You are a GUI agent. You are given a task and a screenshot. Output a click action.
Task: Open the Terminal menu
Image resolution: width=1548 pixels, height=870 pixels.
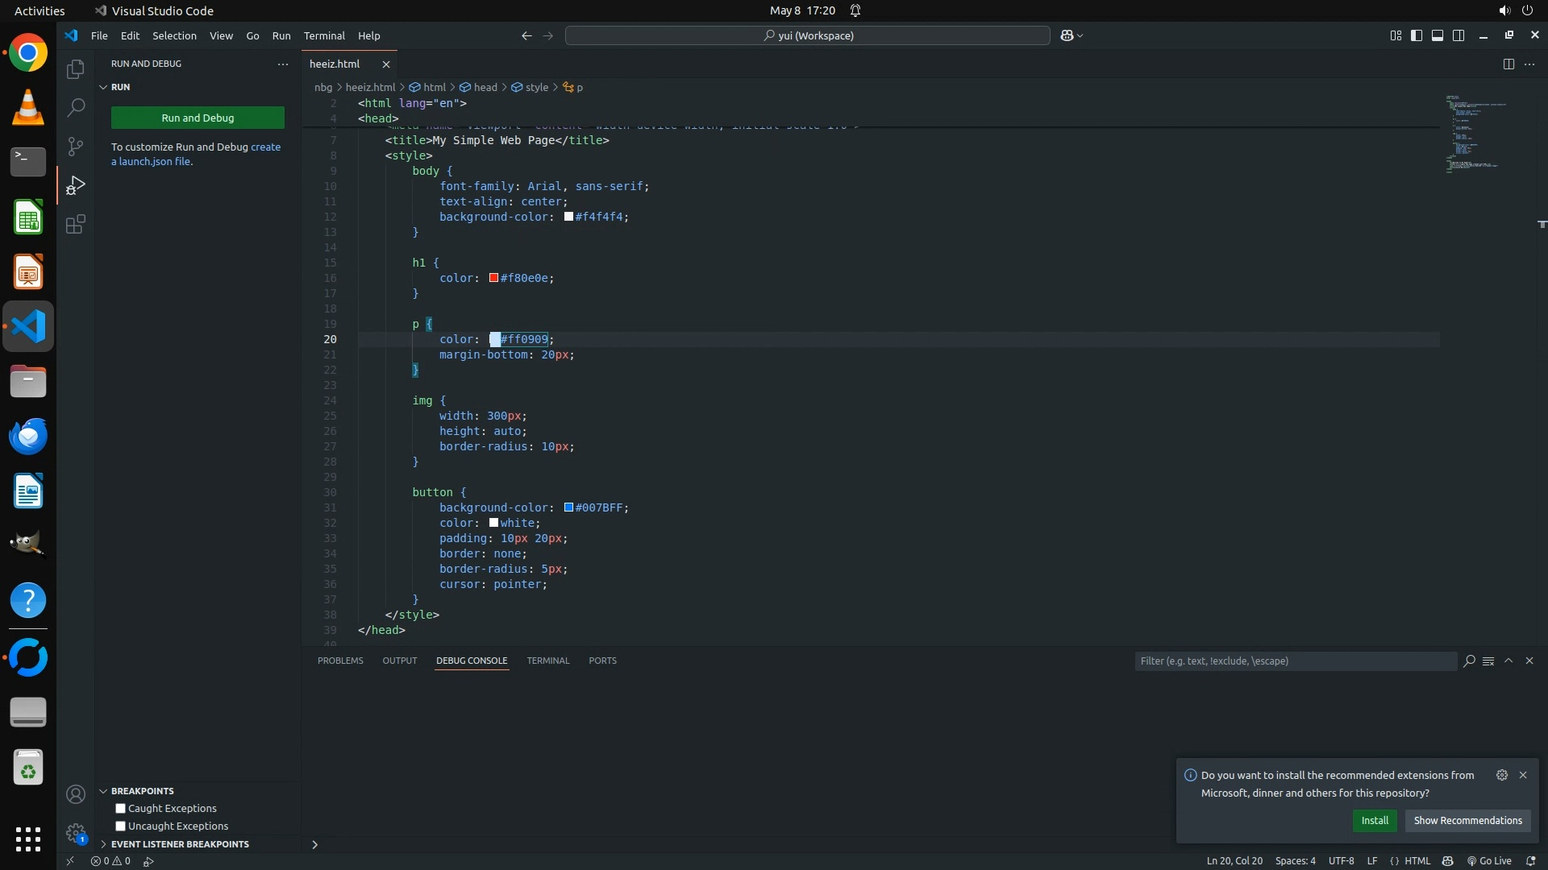323,35
